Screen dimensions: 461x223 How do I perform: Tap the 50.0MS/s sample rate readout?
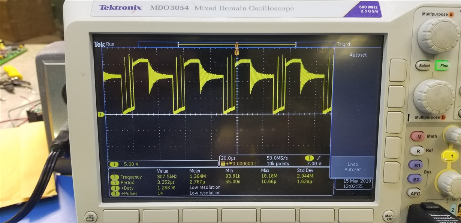tap(277, 158)
